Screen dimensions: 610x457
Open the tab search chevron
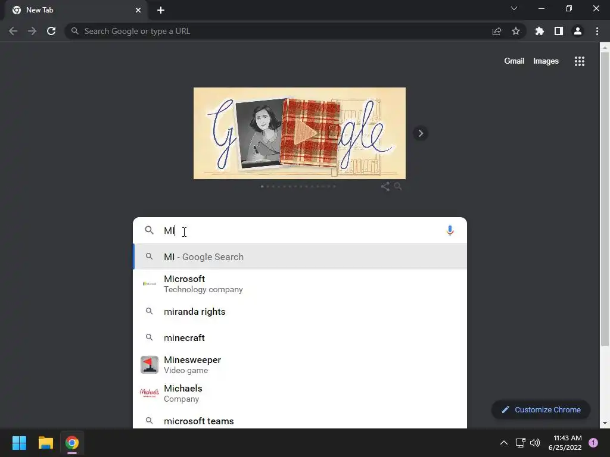click(514, 8)
